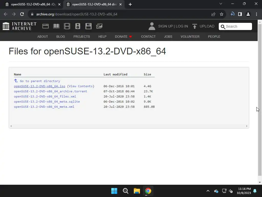Open the Video film strip icon
The height and width of the screenshot is (197, 262).
click(x=67, y=26)
